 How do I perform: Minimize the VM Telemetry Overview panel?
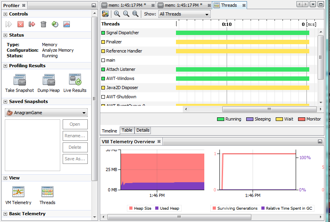[x=320, y=142]
